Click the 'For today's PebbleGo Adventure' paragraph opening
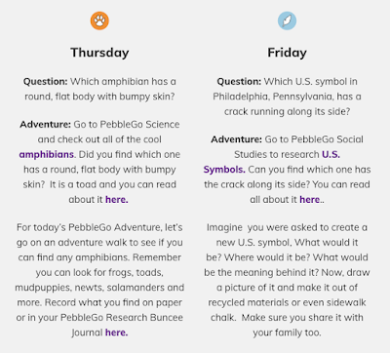Screen dimensions: 390x353 tap(99, 227)
